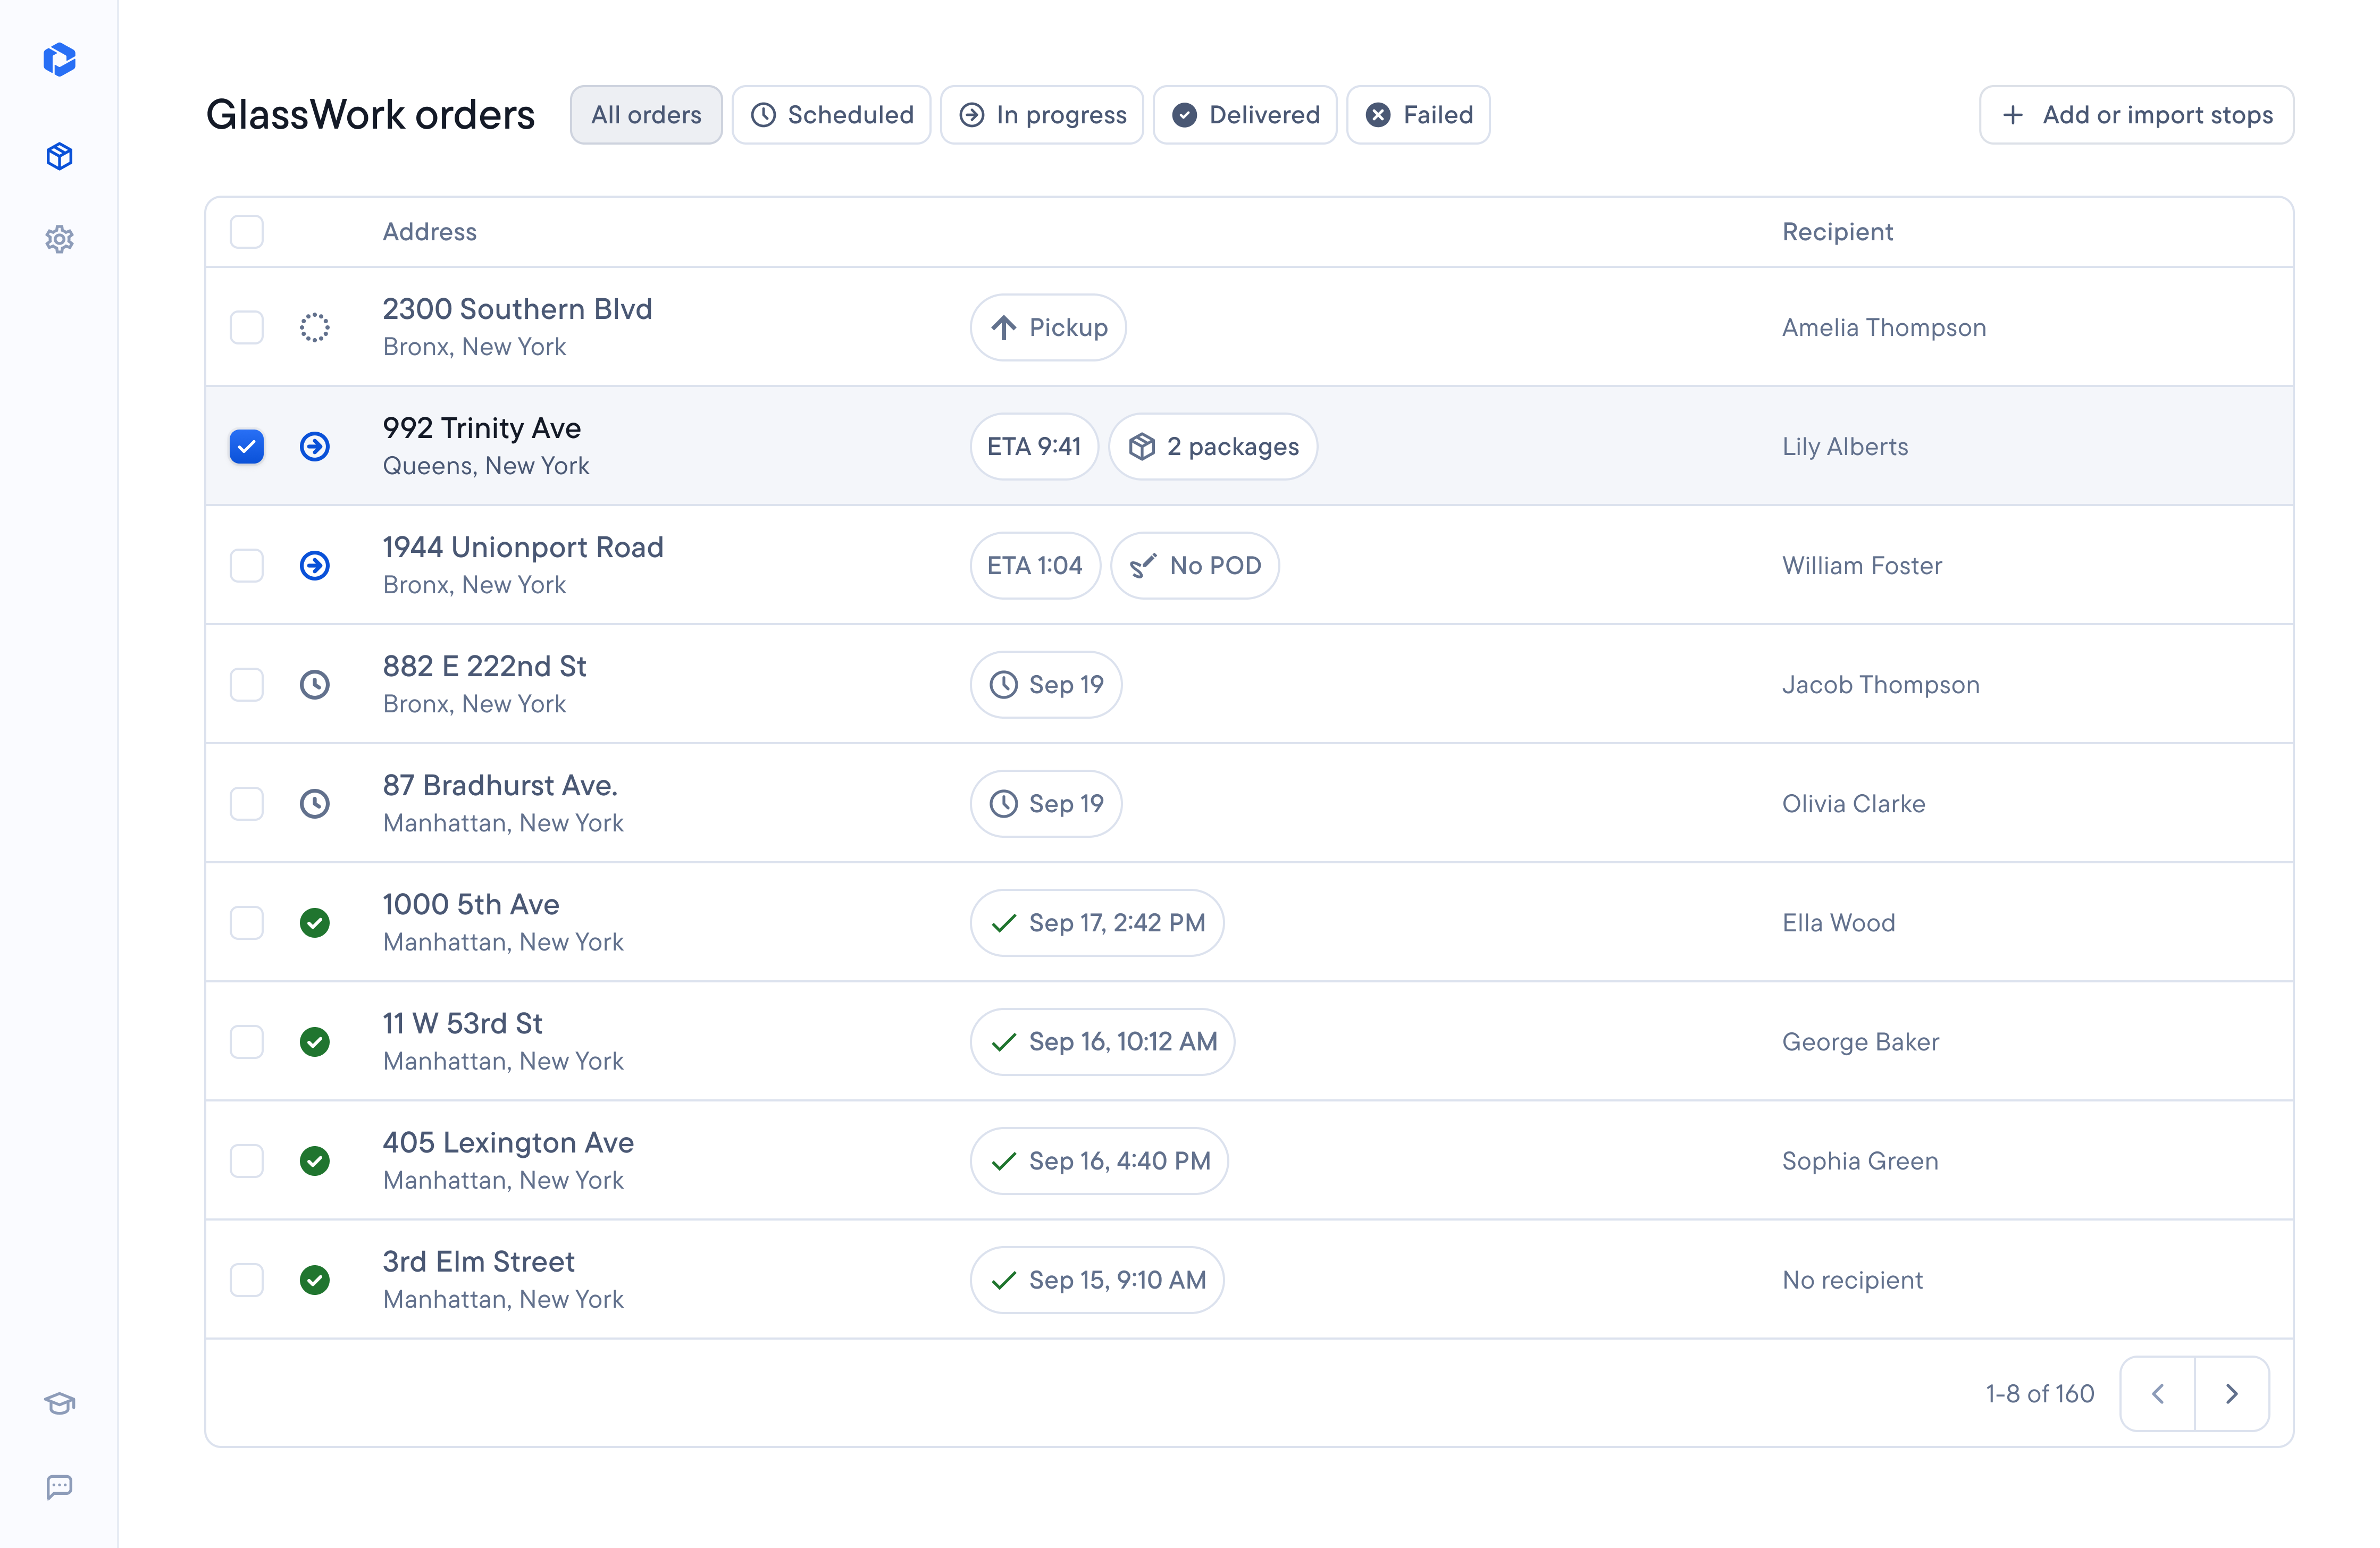Viewport: 2380px width, 1548px height.
Task: Click clock status icon for 87 Bradhurst Ave.
Action: [315, 803]
